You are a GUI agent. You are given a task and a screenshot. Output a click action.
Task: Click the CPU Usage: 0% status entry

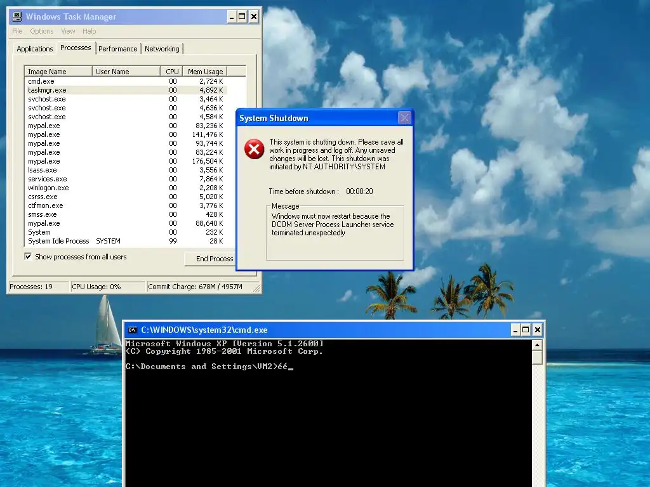[x=108, y=287]
